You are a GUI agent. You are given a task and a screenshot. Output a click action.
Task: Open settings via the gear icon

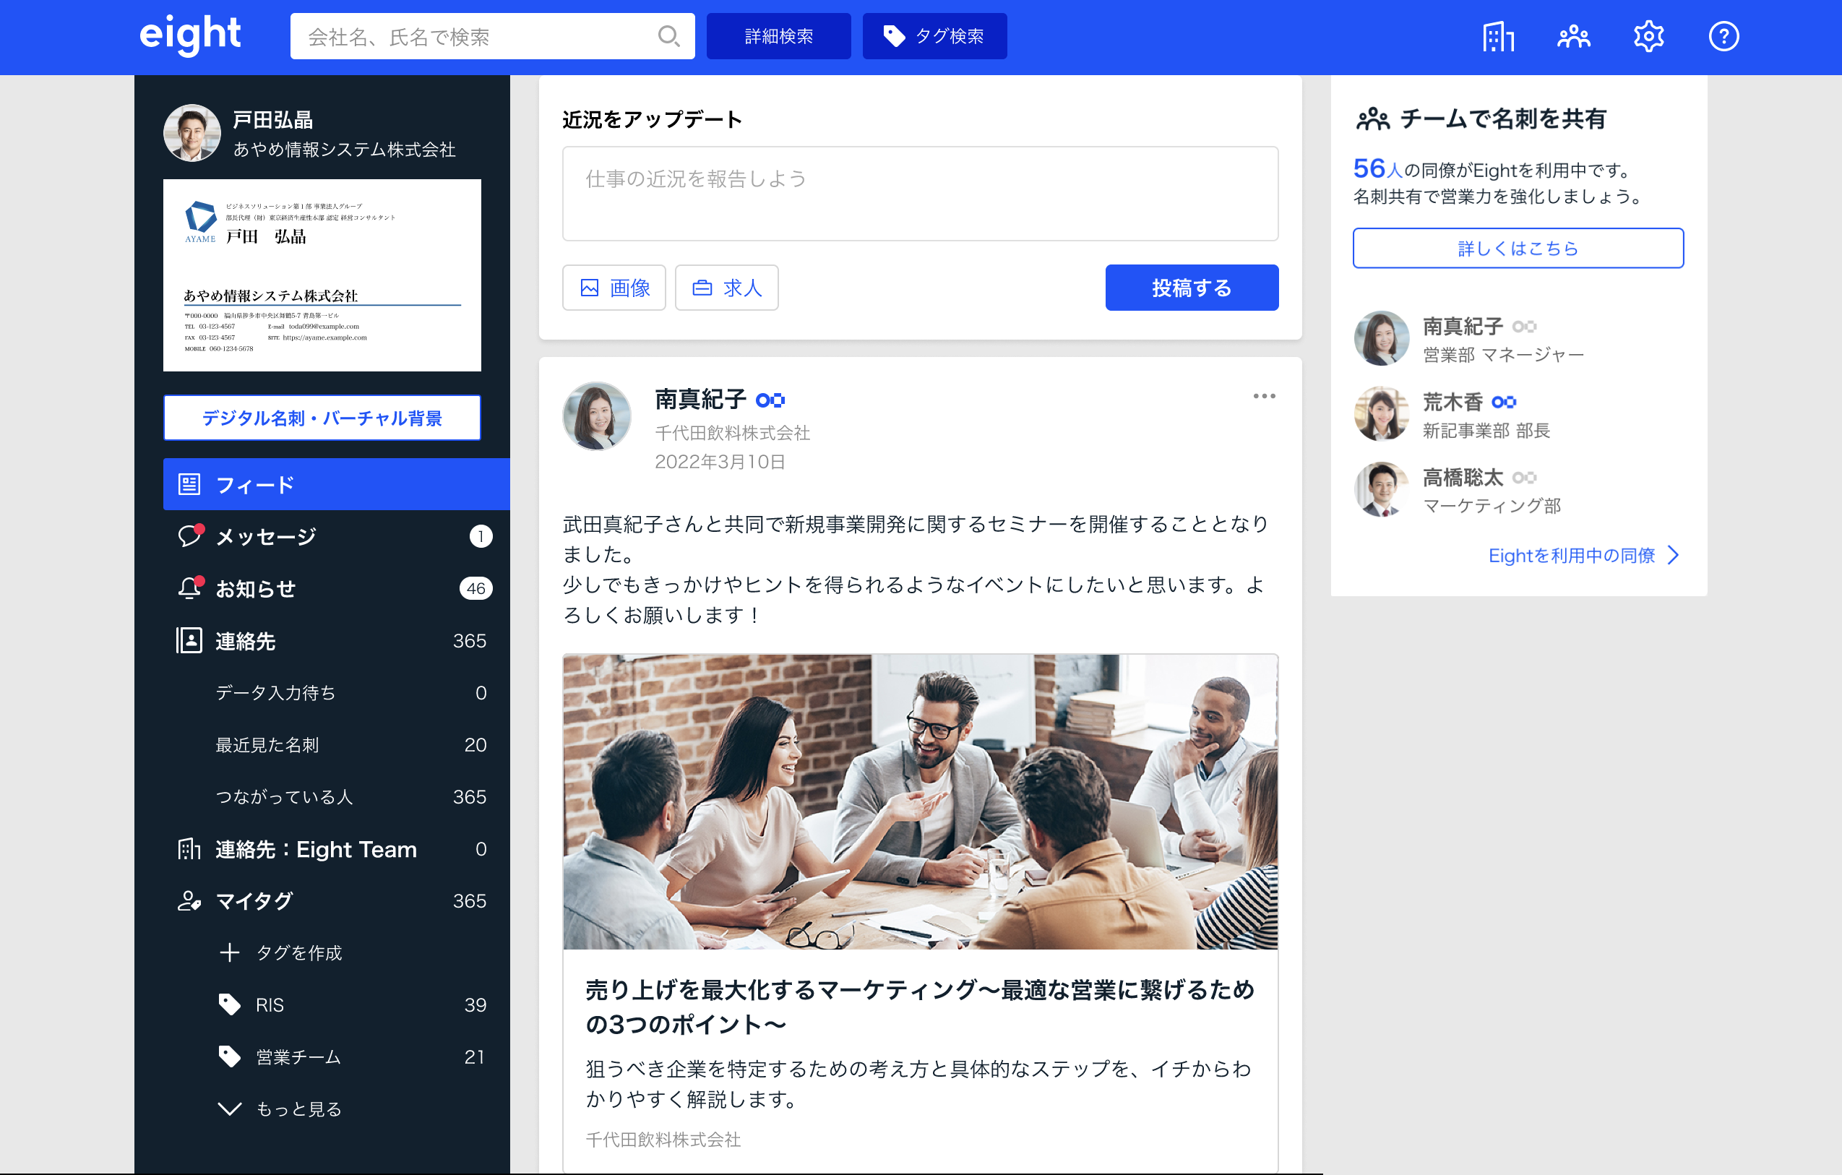(x=1648, y=35)
